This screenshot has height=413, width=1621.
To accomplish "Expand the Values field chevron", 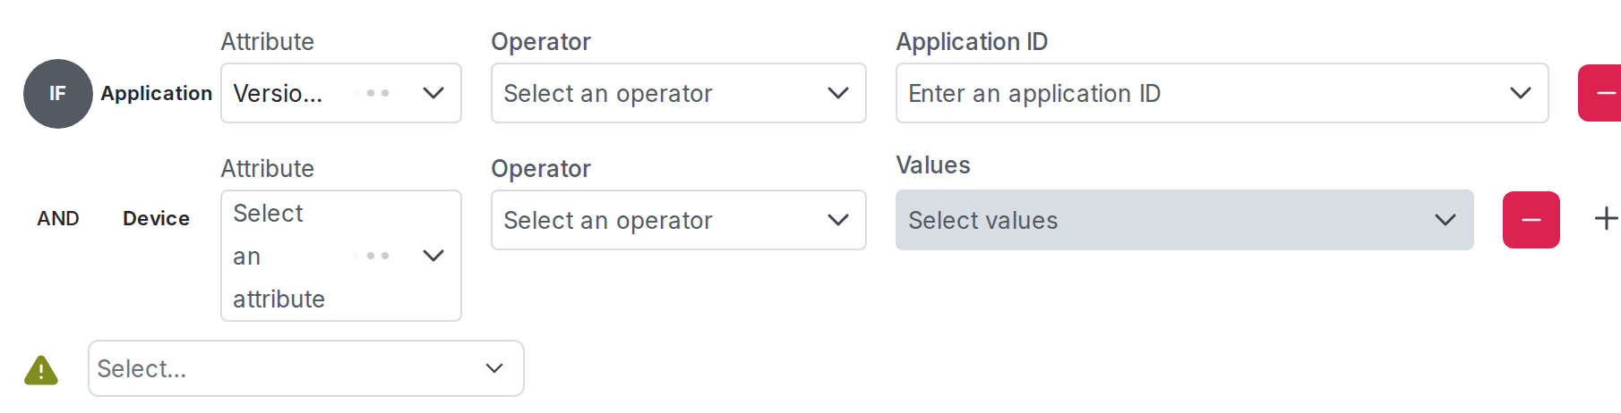I will pyautogui.click(x=1445, y=220).
